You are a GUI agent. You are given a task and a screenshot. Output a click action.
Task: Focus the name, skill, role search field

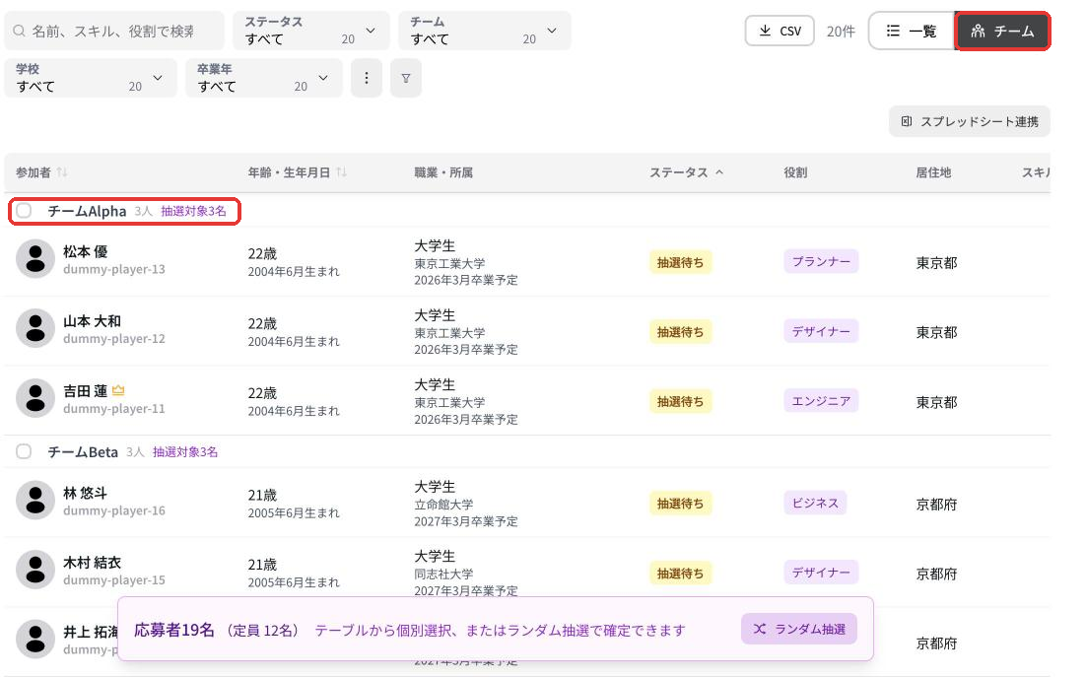114,32
